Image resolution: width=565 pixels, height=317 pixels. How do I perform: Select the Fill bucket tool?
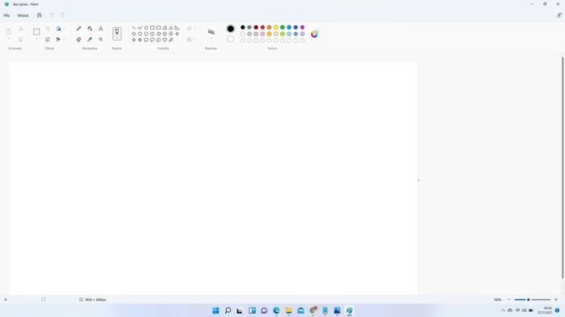point(89,29)
